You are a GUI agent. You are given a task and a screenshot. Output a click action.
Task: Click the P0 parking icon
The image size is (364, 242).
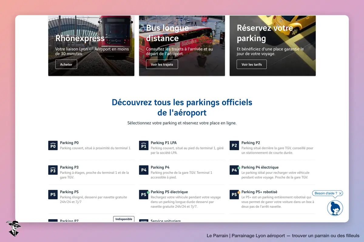[x=53, y=146]
